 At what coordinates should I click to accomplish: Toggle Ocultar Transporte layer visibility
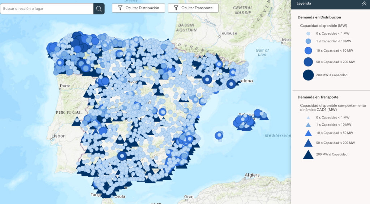pos(193,8)
